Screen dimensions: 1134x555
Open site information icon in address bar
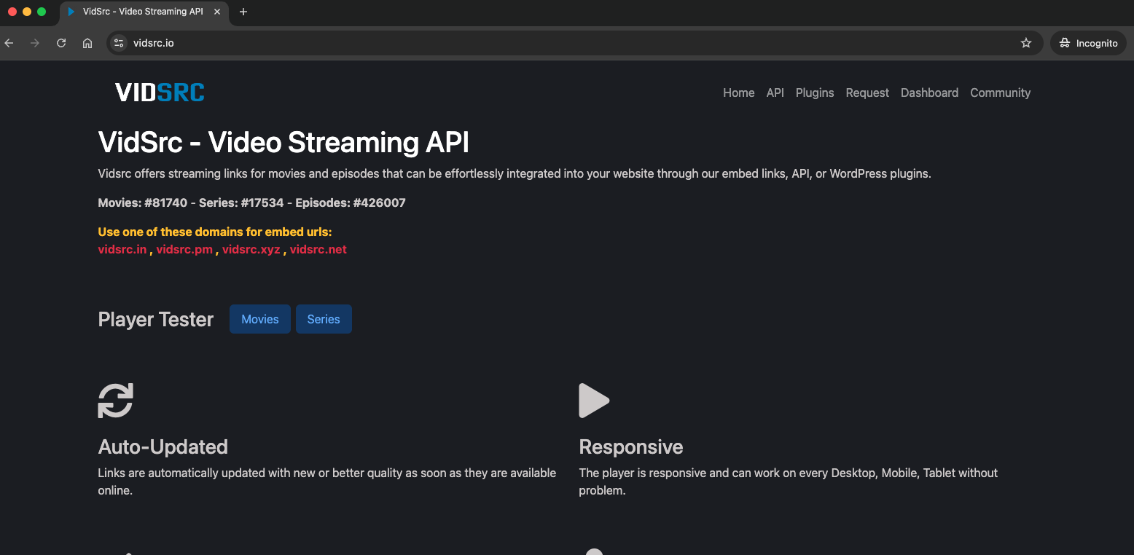[x=119, y=43]
